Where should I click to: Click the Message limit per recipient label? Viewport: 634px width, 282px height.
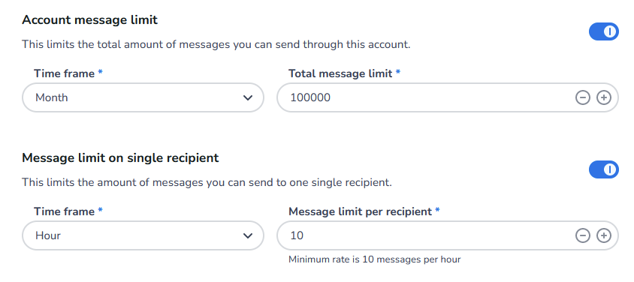tap(361, 211)
